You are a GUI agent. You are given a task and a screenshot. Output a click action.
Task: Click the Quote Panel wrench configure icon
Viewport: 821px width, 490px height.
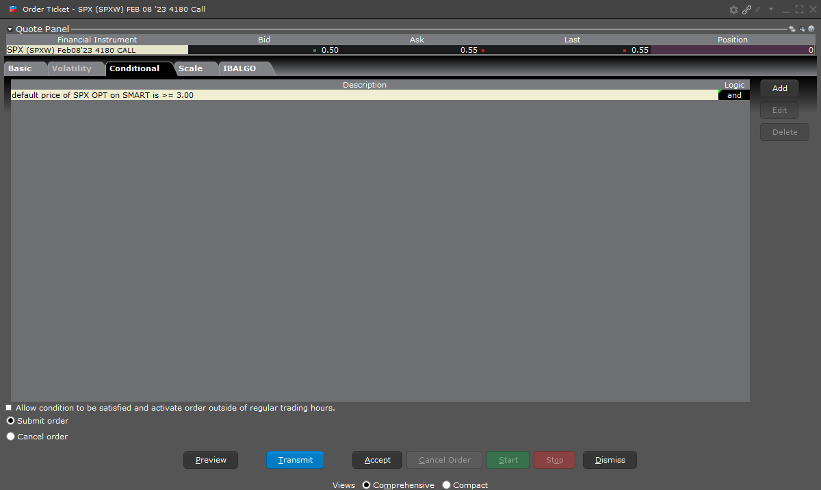click(802, 29)
